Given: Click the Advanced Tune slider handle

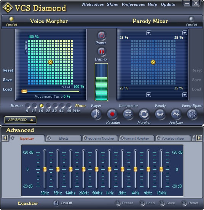Looking at the screenshot, I should (x=24, y=91).
